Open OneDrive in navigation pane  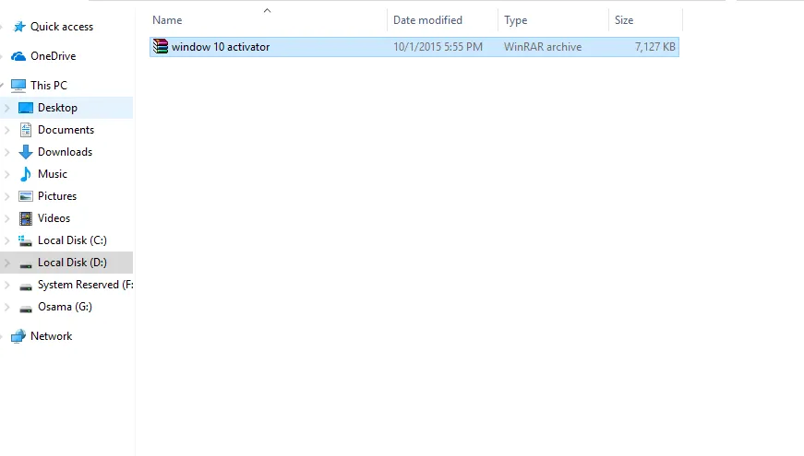(54, 56)
